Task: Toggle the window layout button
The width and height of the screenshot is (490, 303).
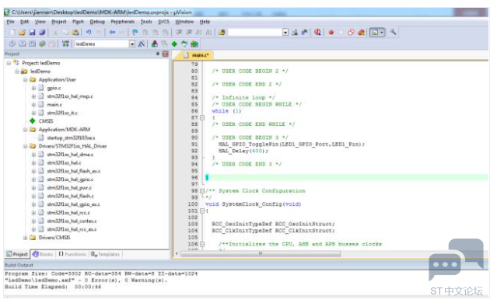Action: [x=374, y=33]
